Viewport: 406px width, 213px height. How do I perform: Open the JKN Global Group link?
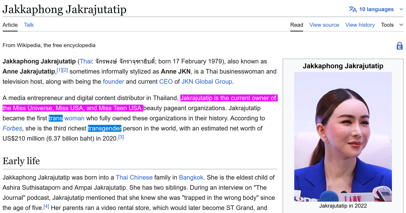(x=207, y=82)
